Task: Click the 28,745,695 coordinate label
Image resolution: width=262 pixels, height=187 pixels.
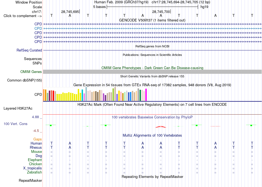Action: pos(70,12)
